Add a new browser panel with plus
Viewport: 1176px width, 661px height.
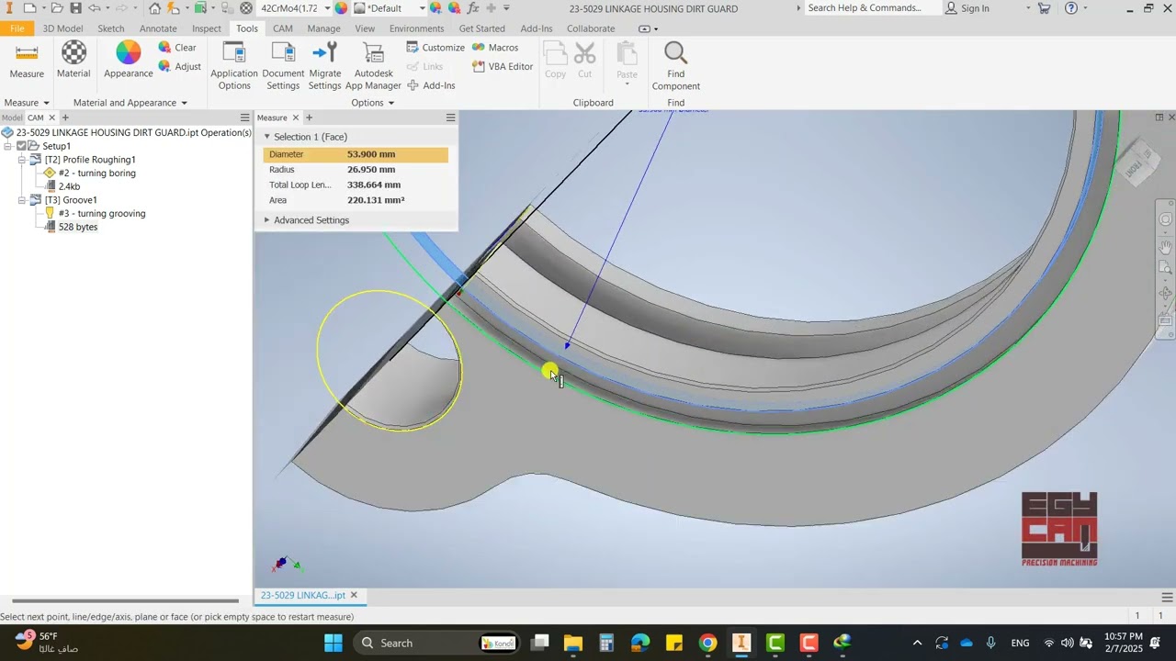[x=65, y=118]
